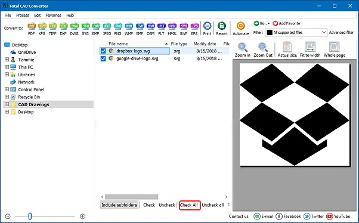Select SWF conversion icon
This screenshot has width=359, height=223.
184,29
